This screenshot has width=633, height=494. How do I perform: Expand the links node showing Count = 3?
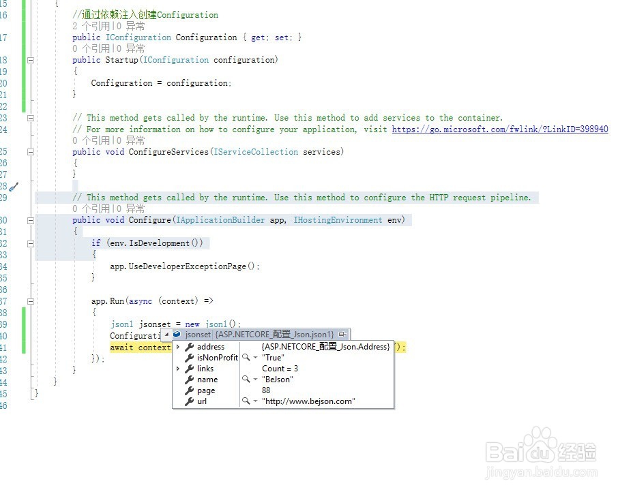pos(179,368)
